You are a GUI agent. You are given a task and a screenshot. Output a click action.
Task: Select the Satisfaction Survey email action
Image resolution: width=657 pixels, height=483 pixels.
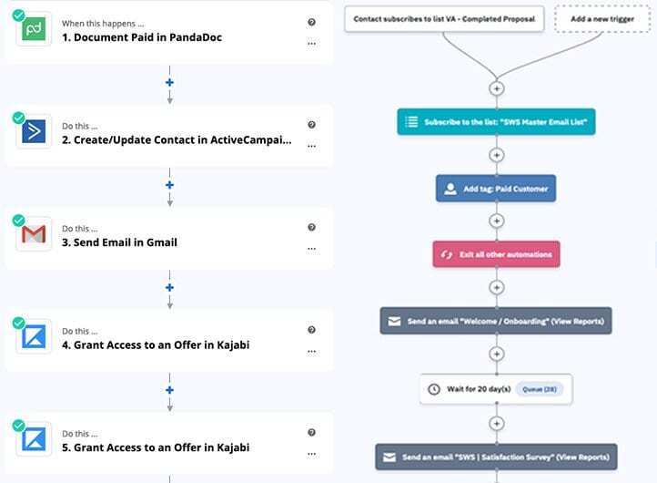point(496,457)
